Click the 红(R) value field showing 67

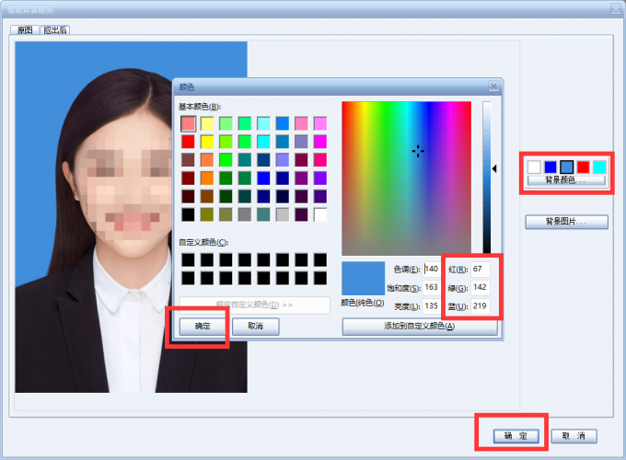coord(481,269)
